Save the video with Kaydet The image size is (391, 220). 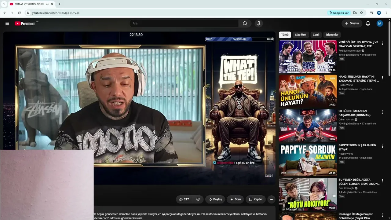(256, 199)
